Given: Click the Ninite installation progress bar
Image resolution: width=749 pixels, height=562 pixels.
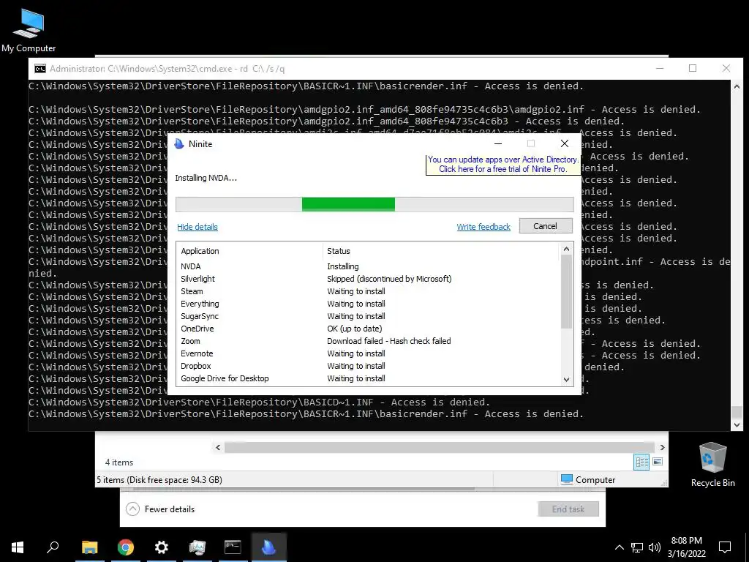Looking at the screenshot, I should pyautogui.click(x=374, y=204).
